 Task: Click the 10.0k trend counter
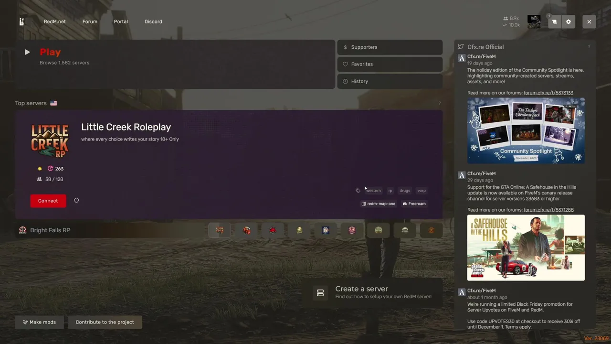511,25
